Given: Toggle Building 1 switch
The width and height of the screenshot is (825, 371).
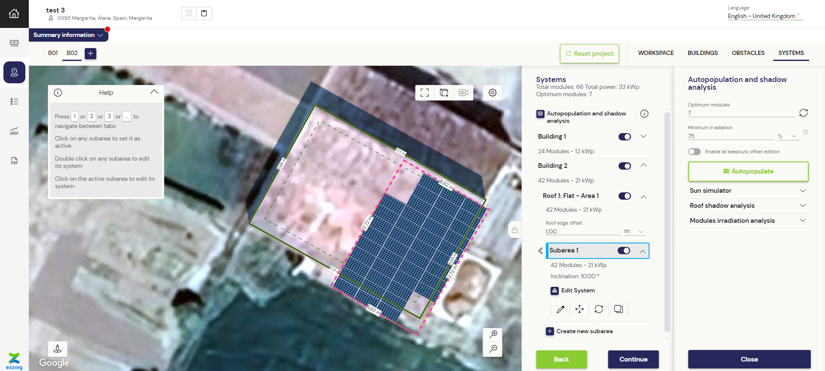Looking at the screenshot, I should [625, 137].
